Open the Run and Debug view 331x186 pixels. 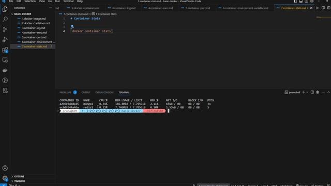tap(5, 39)
